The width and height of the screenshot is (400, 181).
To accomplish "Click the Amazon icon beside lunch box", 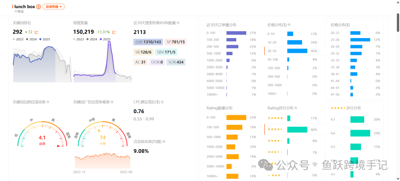I will pos(39,7).
